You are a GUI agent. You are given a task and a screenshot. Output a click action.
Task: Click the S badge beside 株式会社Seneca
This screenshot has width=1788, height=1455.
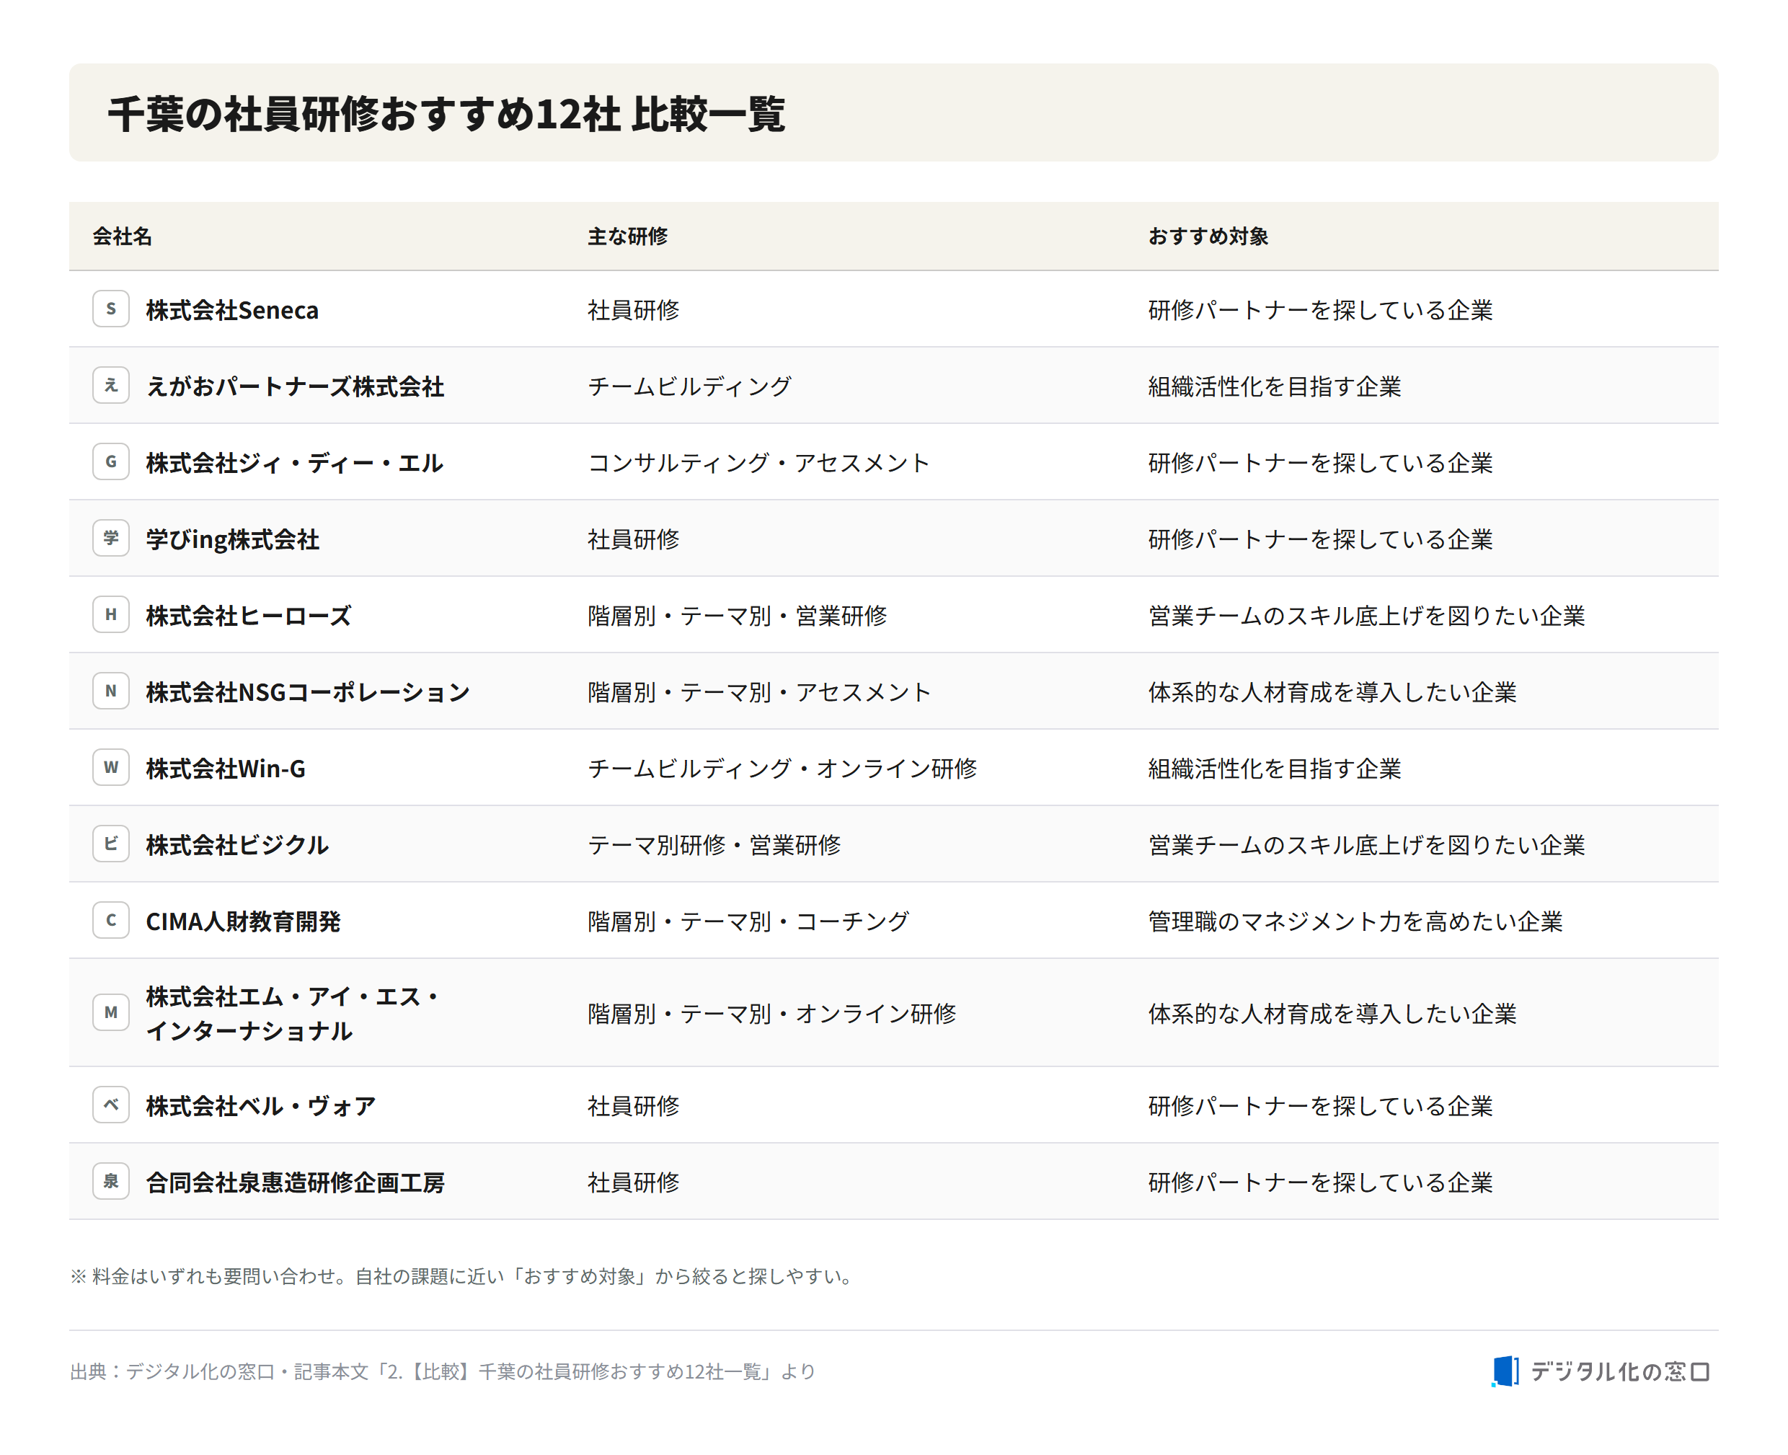click(x=110, y=309)
